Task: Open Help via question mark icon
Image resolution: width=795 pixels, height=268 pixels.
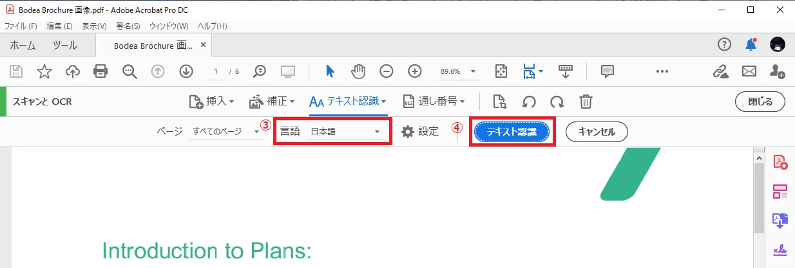Action: coord(725,44)
